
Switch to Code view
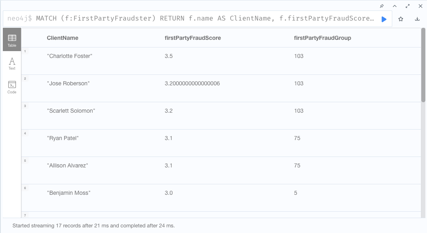[x=12, y=87]
